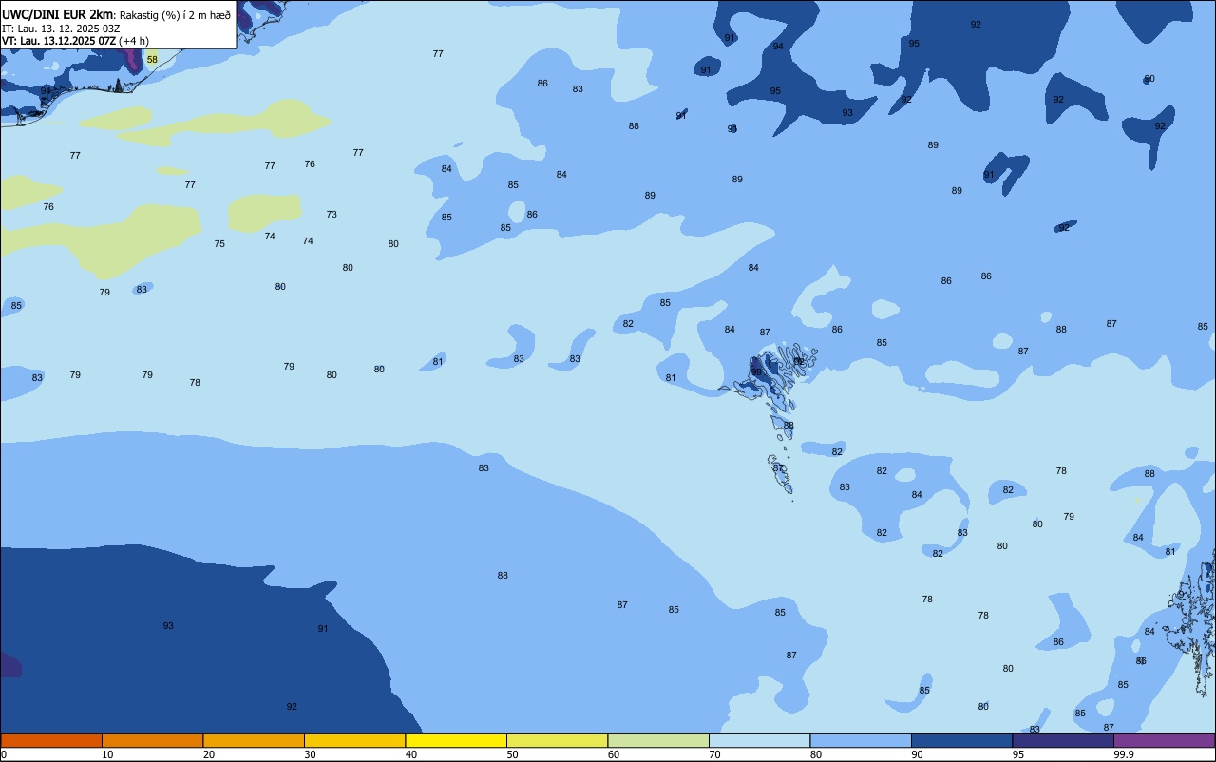Click the '30' legend scale label
The width and height of the screenshot is (1216, 762).
(x=310, y=754)
